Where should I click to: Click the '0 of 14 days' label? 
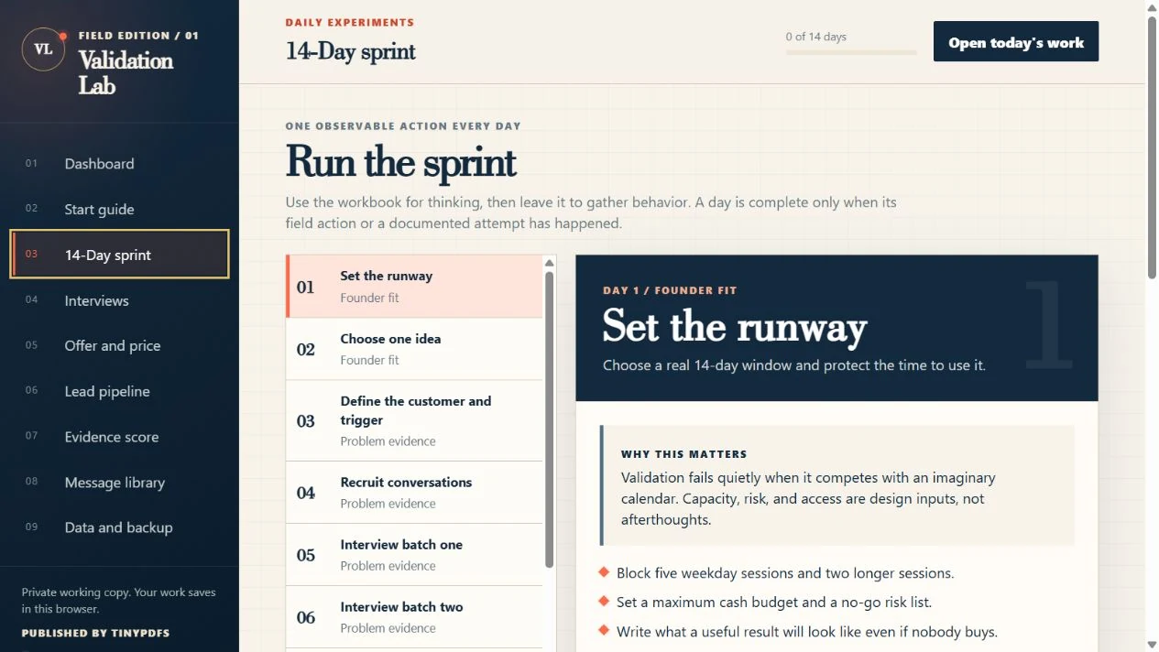tap(816, 37)
